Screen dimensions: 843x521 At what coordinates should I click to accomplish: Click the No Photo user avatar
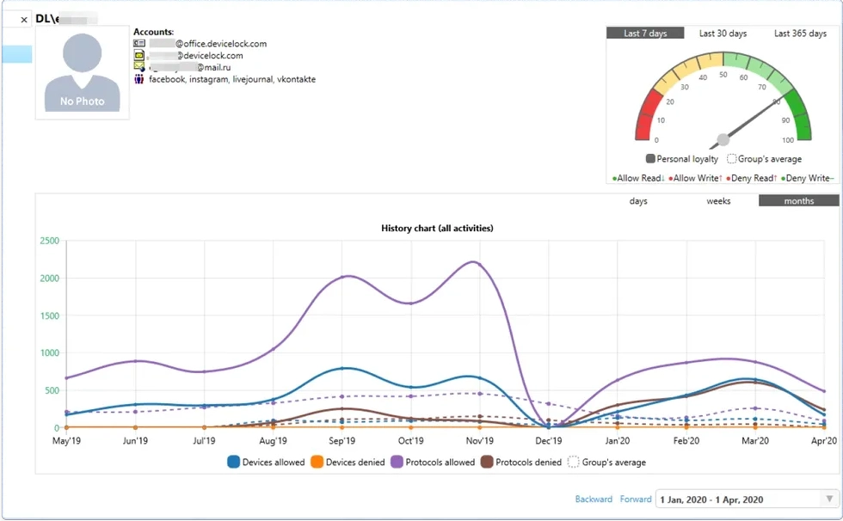(83, 73)
